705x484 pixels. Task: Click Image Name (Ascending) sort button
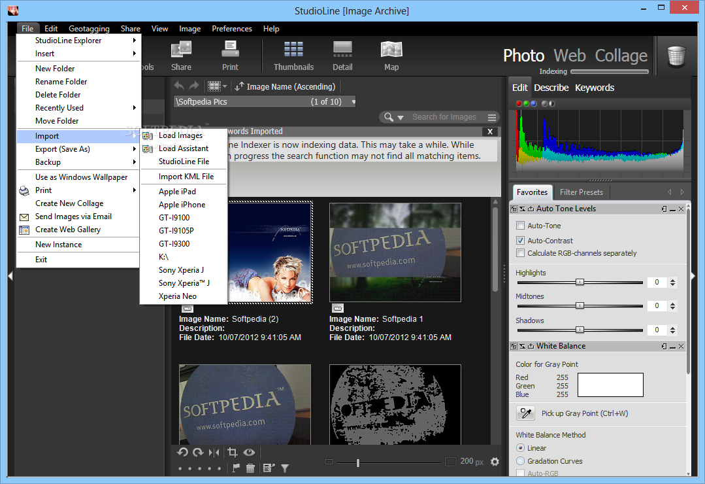[x=285, y=86]
